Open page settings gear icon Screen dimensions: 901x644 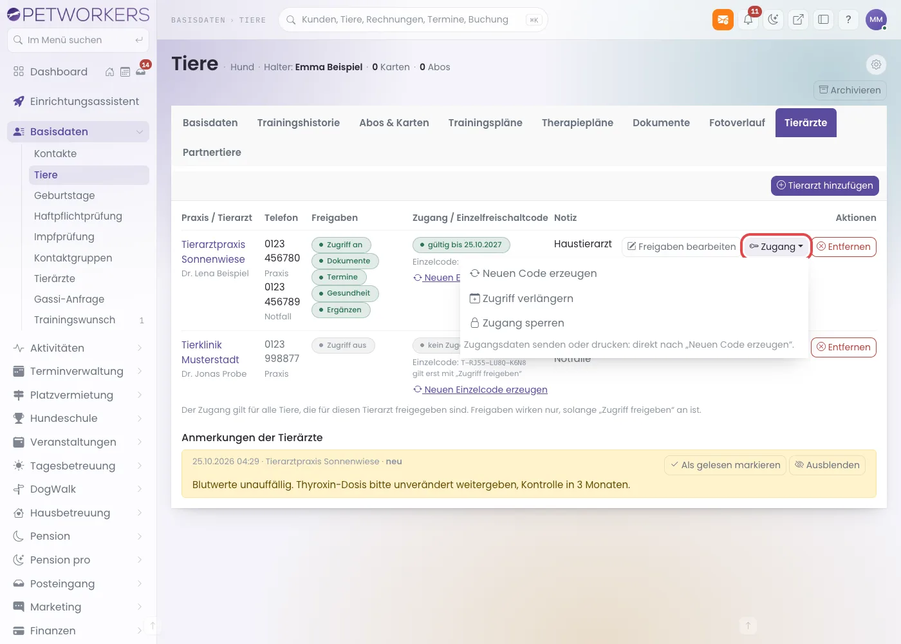pyautogui.click(x=876, y=64)
